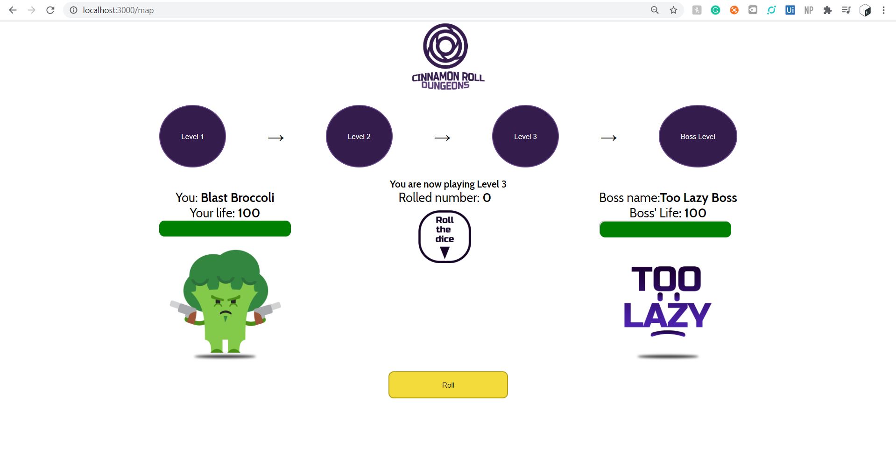Go back with the browser back arrow
This screenshot has width=896, height=459.
(x=13, y=10)
